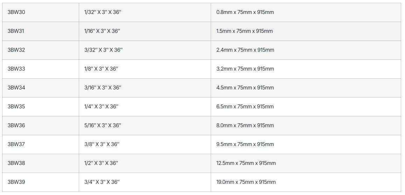Select the 12.5mm x 75mm x 915mm cell

point(246,163)
